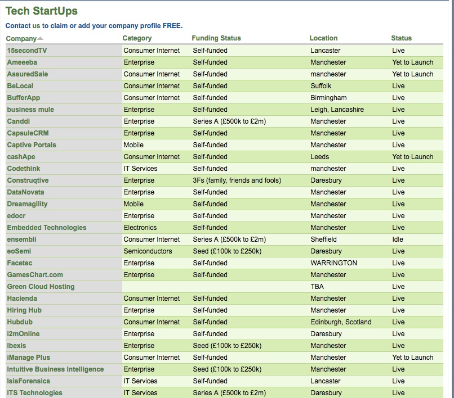The width and height of the screenshot is (454, 398).
Task: Open the business mule profile
Action: click(x=30, y=110)
